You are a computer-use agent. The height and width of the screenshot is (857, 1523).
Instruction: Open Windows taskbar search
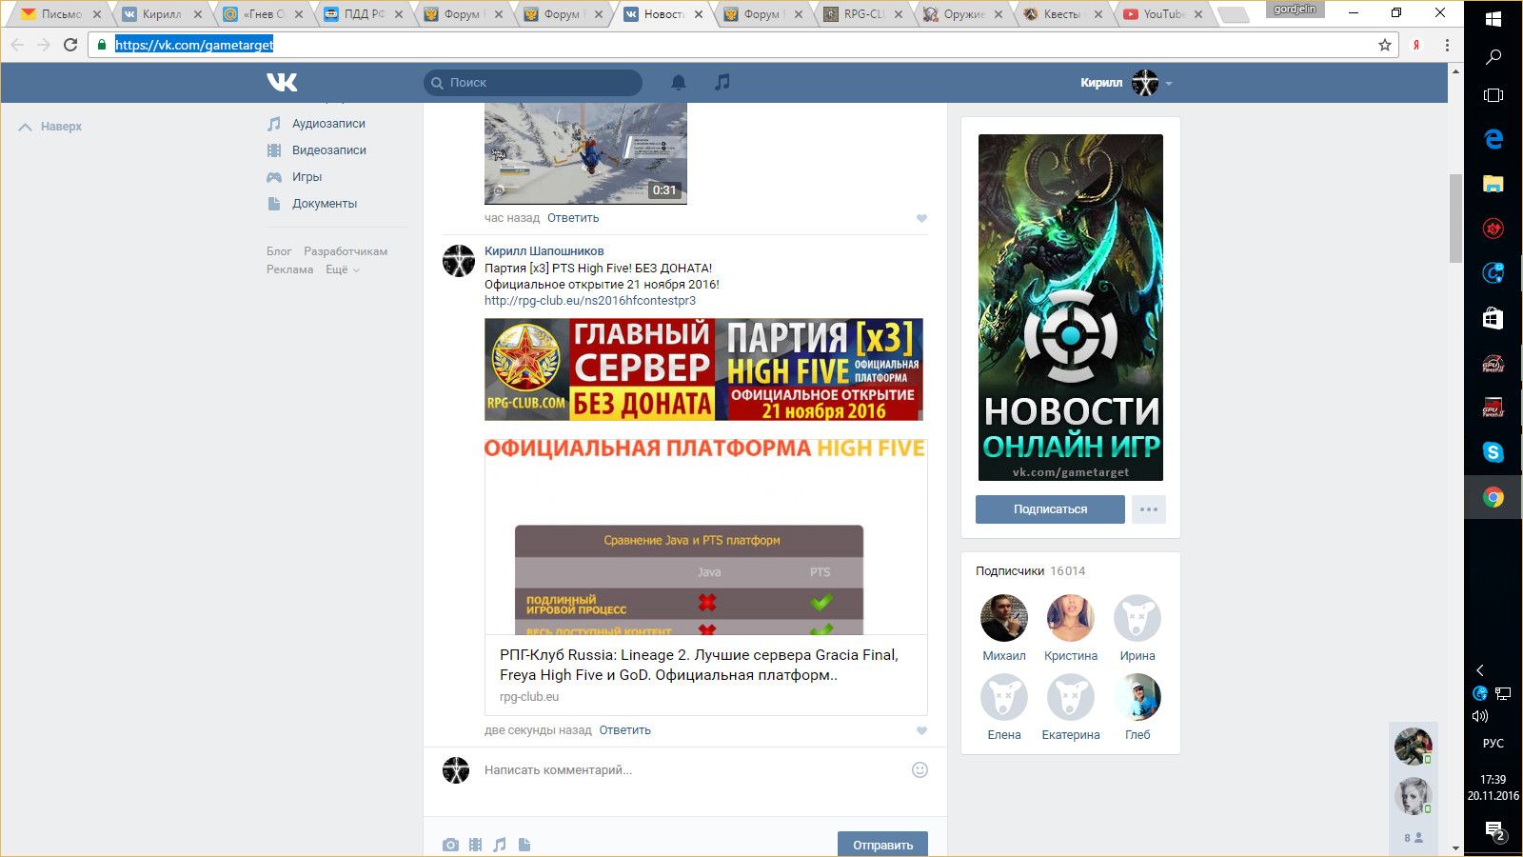tap(1493, 57)
